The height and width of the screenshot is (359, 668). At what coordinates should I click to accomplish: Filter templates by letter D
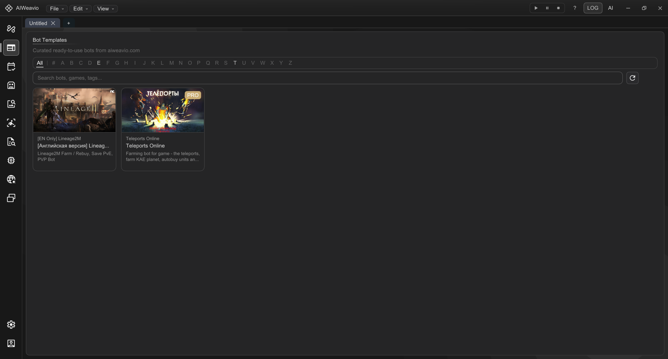tap(90, 63)
